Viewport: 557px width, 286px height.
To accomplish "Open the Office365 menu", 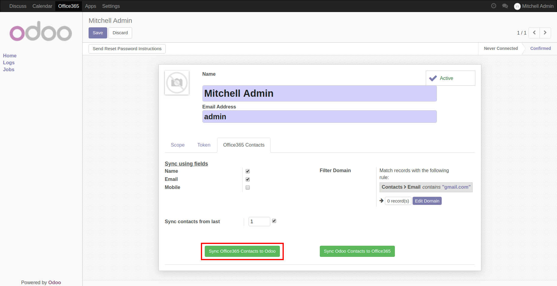I will point(68,6).
